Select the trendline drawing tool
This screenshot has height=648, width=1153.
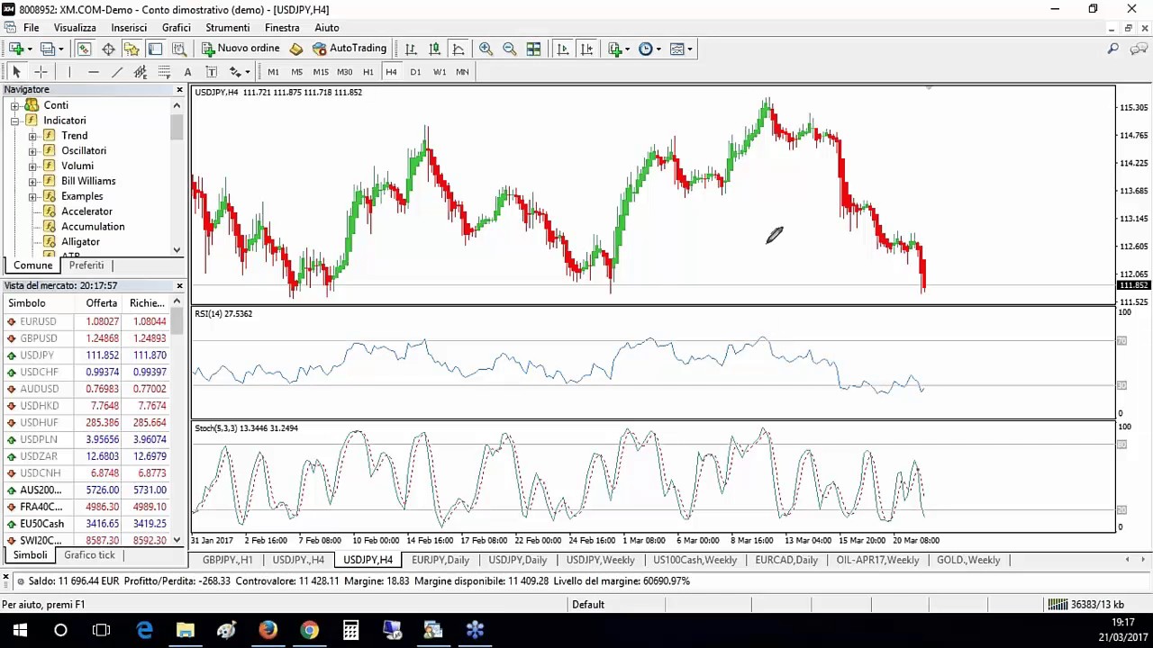(116, 72)
